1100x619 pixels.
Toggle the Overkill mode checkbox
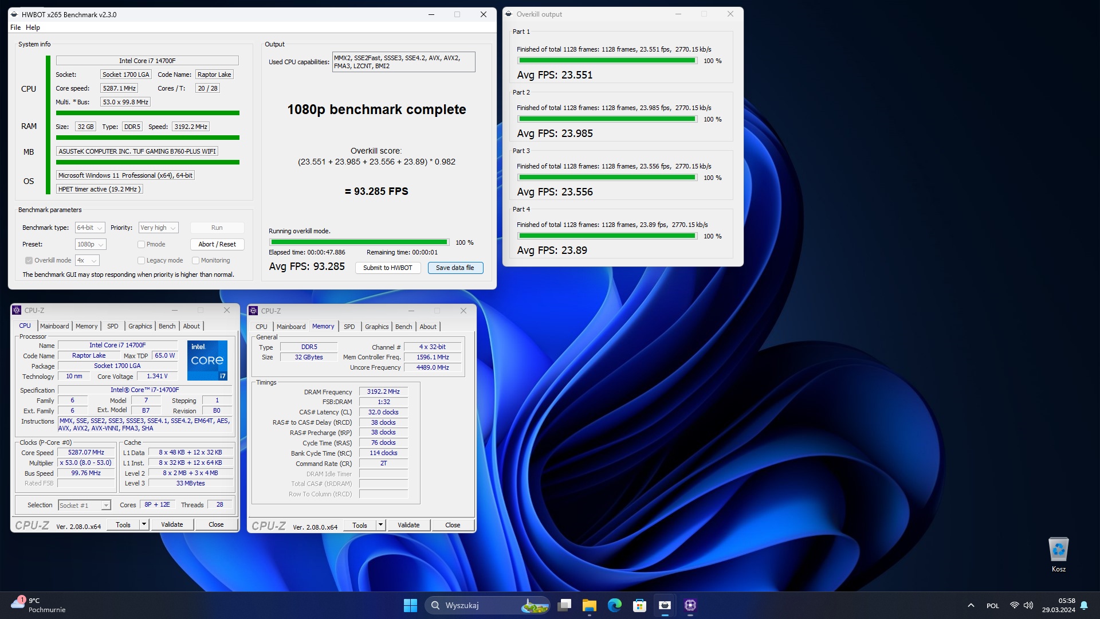click(29, 260)
